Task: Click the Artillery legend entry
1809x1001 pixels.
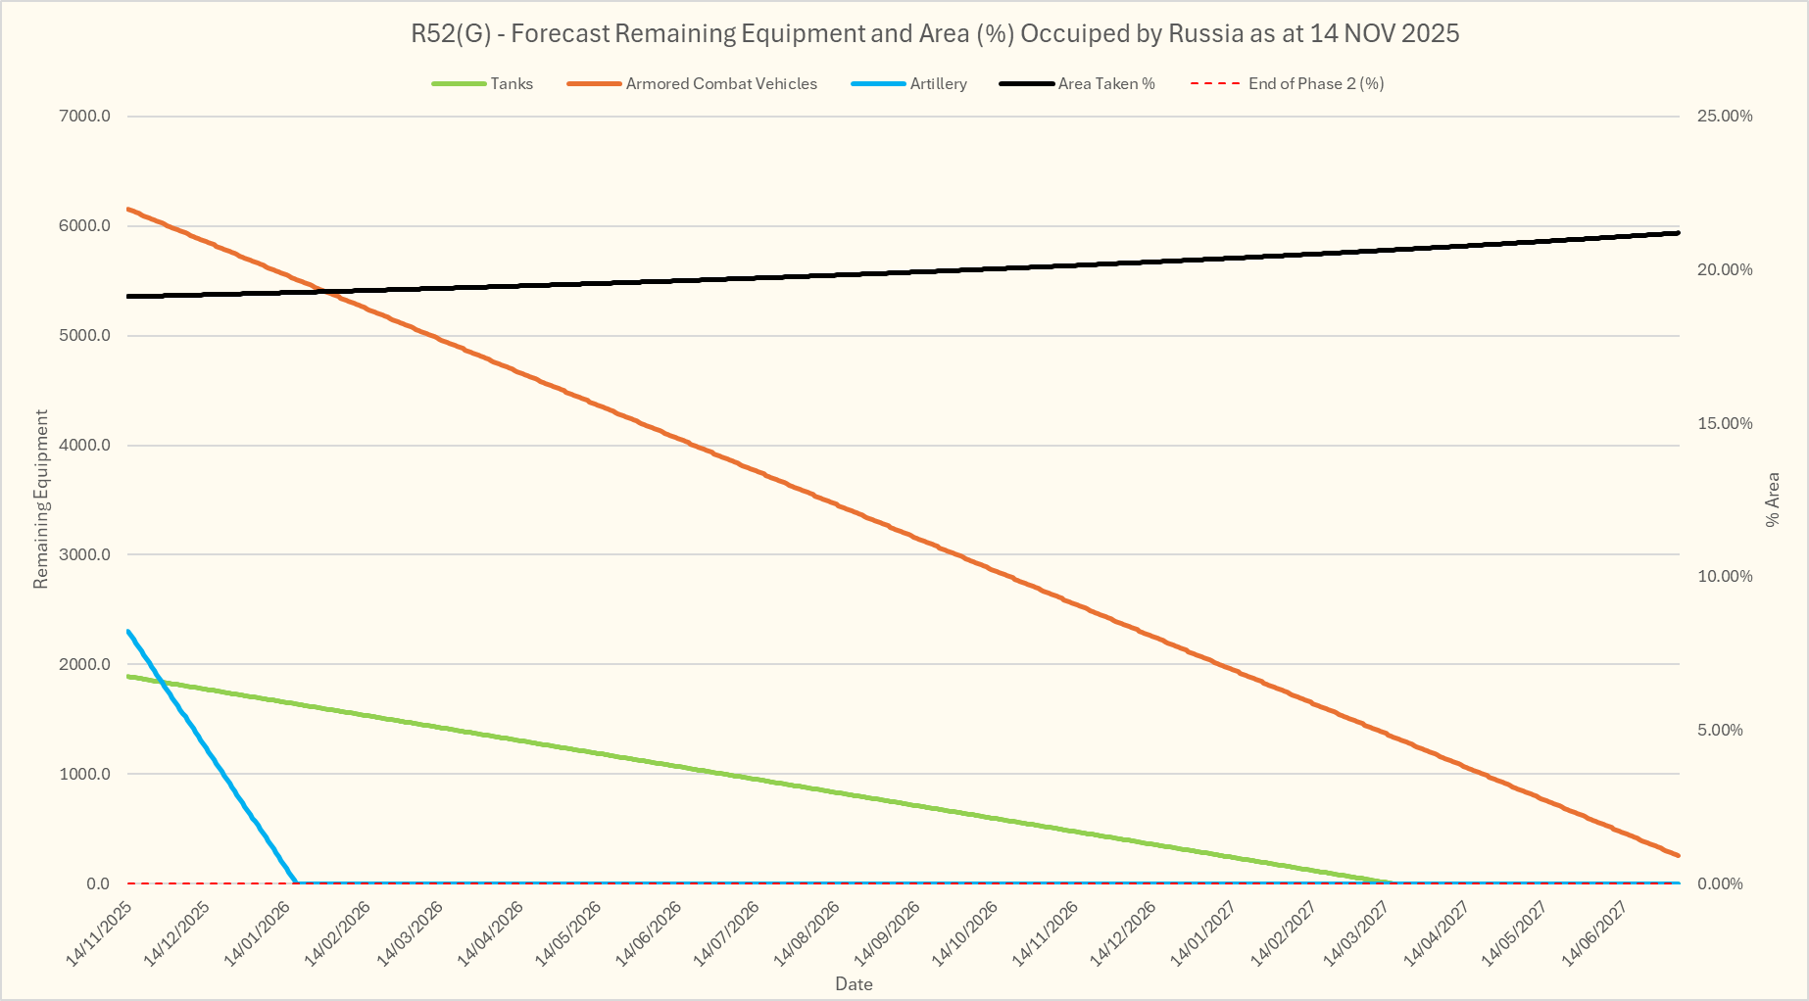Action: tap(938, 84)
